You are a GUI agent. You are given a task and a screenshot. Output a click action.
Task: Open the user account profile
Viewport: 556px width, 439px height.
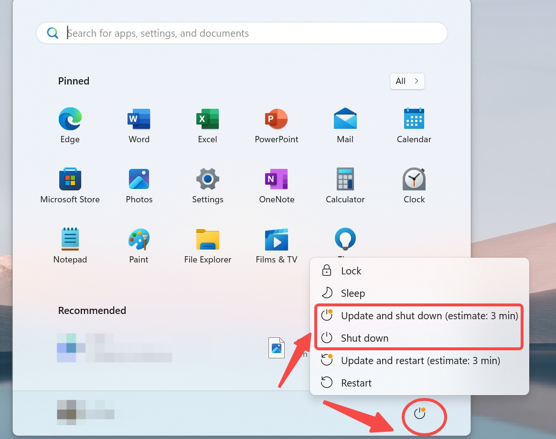(86, 412)
